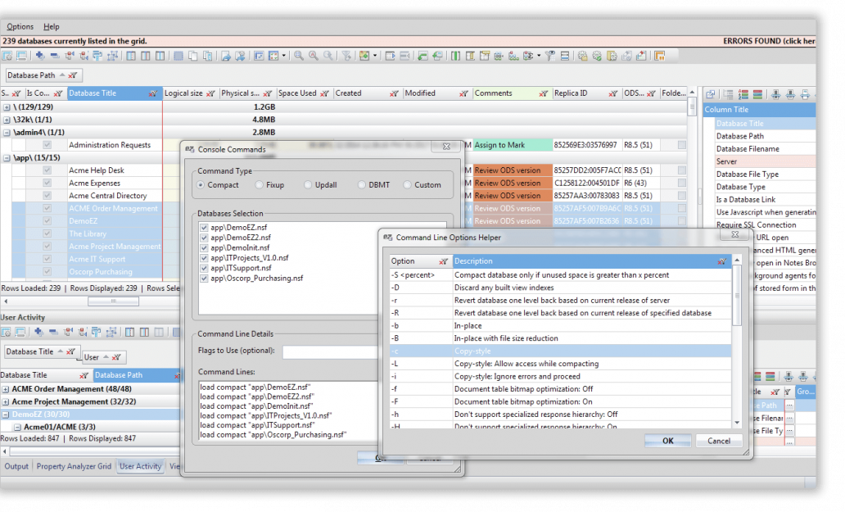Expand Acme Project Management (32/32) group
This screenshot has width=845, height=512.
click(6, 402)
